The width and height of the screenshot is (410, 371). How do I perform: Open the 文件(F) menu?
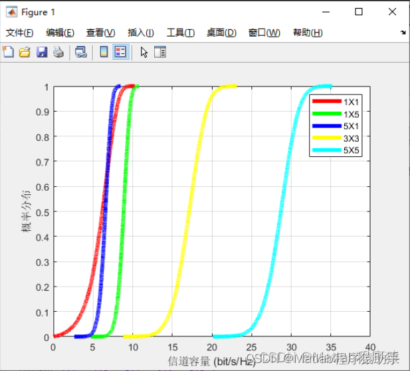[20, 33]
